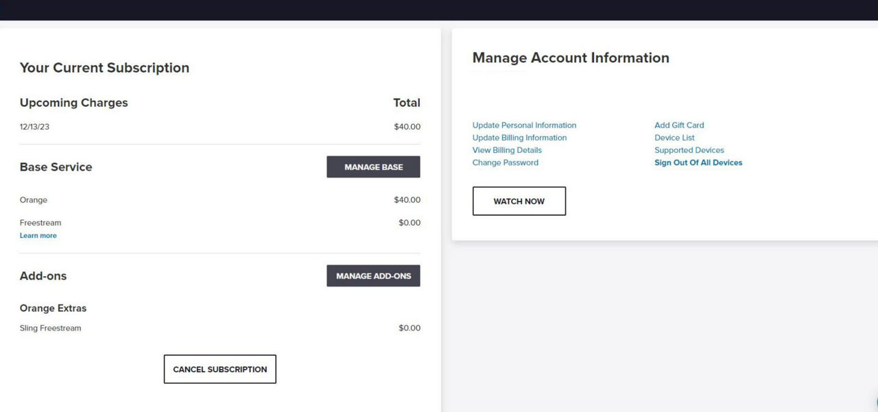Open the Add Gift Card link
Viewport: 878px width, 412px height.
click(679, 125)
